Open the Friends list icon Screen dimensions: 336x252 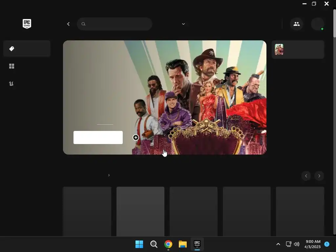click(x=297, y=24)
